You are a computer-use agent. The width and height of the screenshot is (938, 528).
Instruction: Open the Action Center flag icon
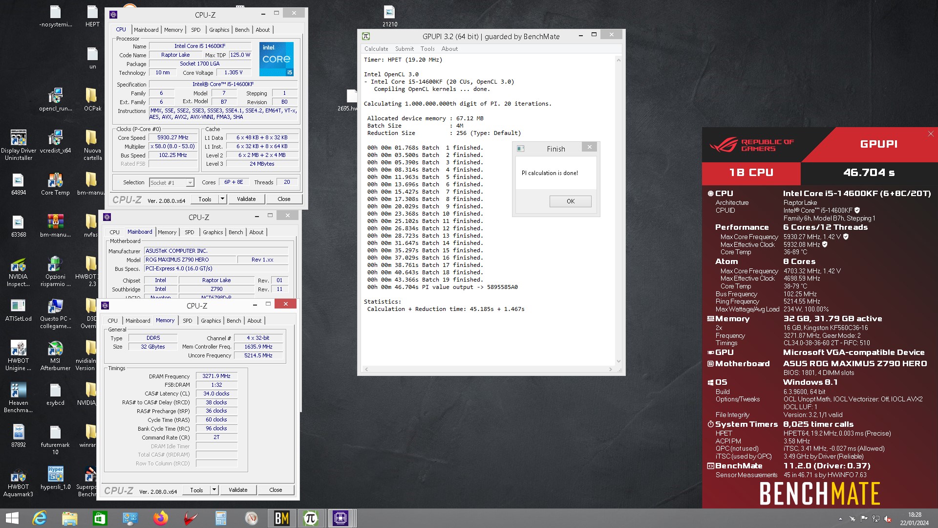(864, 519)
